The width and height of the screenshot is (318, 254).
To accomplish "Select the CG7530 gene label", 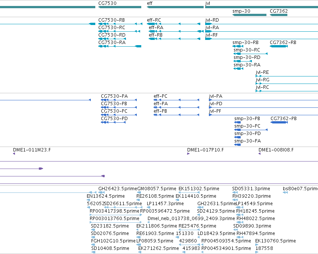I will tap(107, 3).
